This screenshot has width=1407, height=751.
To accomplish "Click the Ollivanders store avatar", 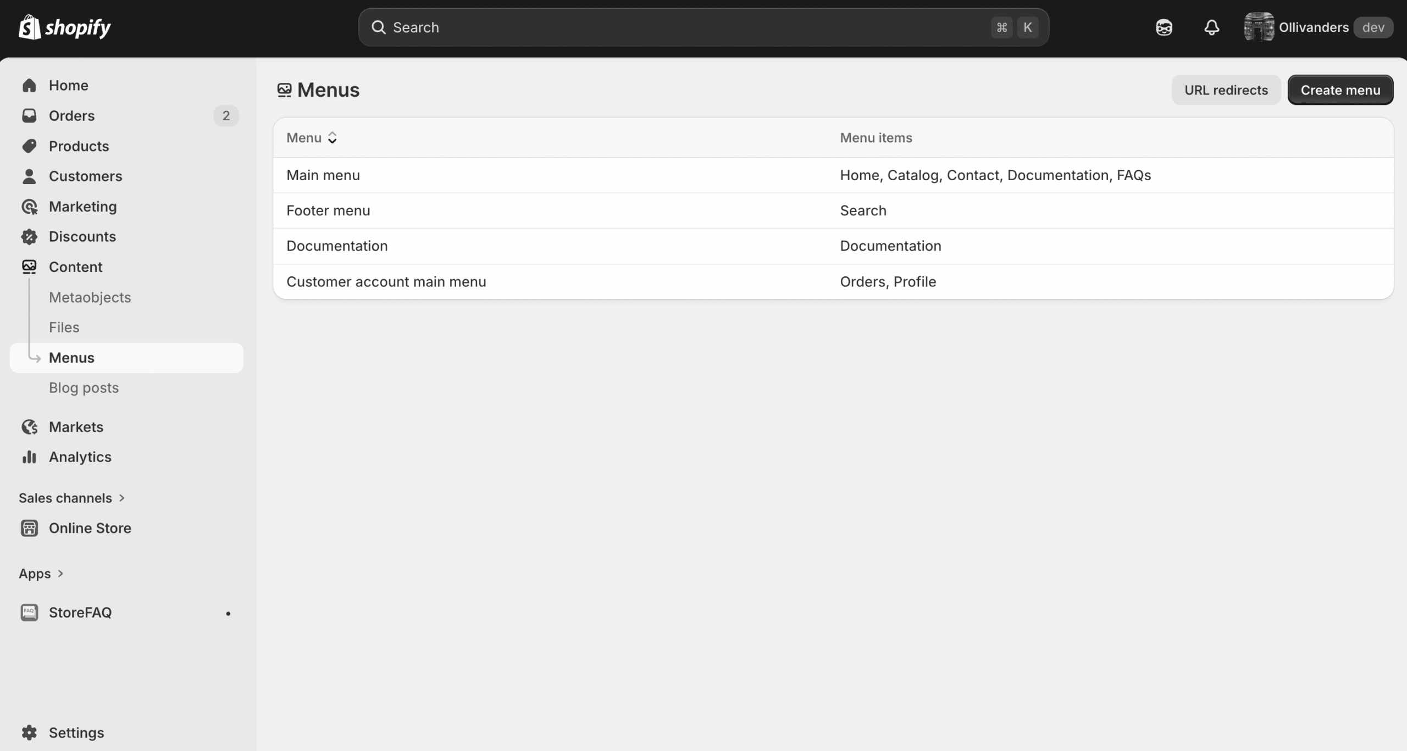I will (x=1259, y=27).
